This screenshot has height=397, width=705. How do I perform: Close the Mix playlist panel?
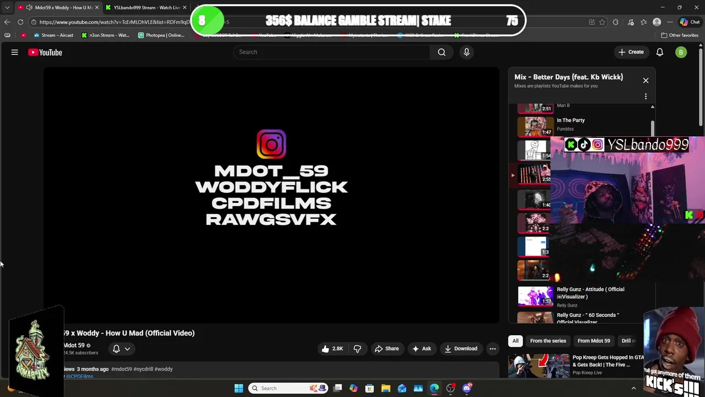click(646, 81)
